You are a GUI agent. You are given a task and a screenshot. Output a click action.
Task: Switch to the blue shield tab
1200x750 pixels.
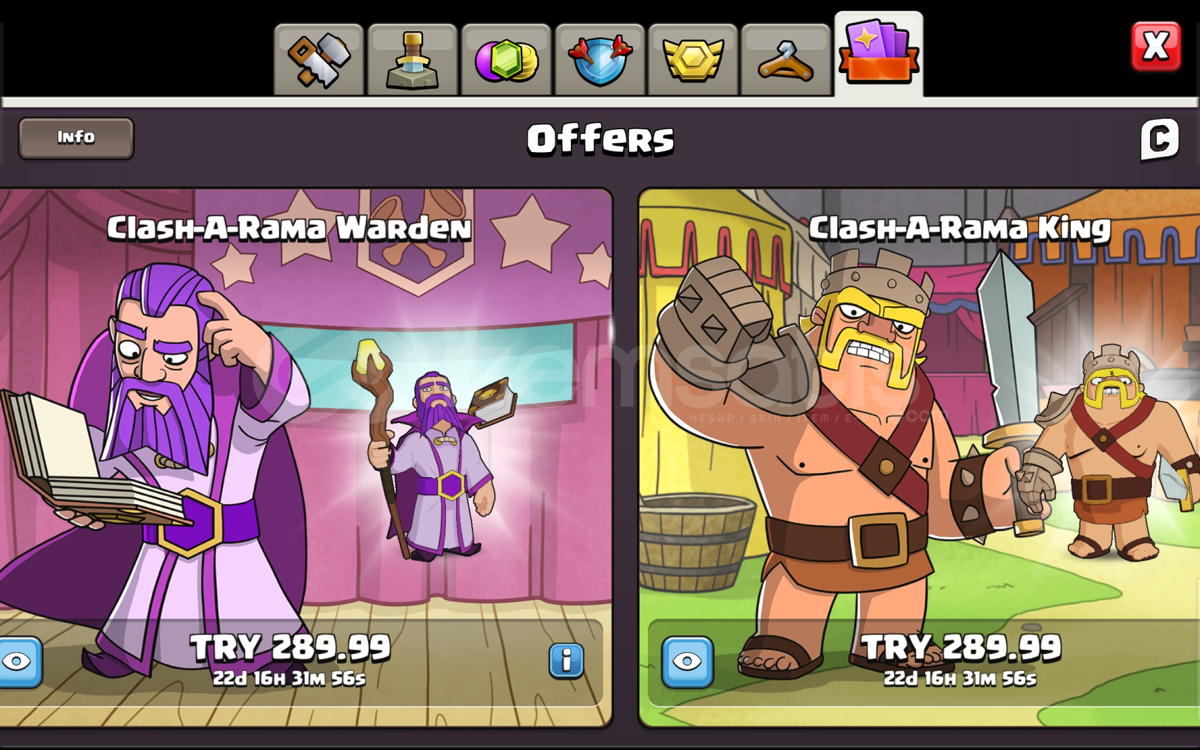(x=600, y=60)
